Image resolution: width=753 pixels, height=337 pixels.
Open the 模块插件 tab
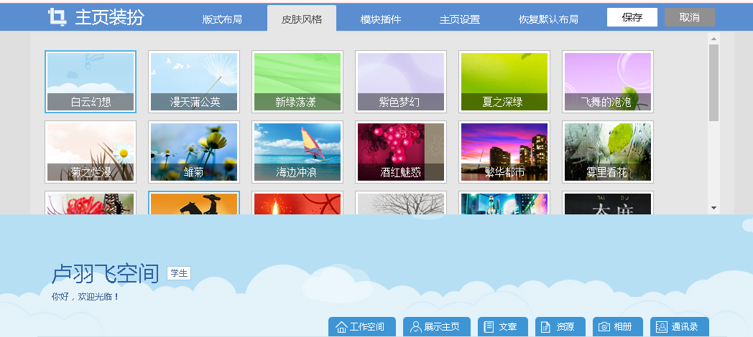(381, 19)
